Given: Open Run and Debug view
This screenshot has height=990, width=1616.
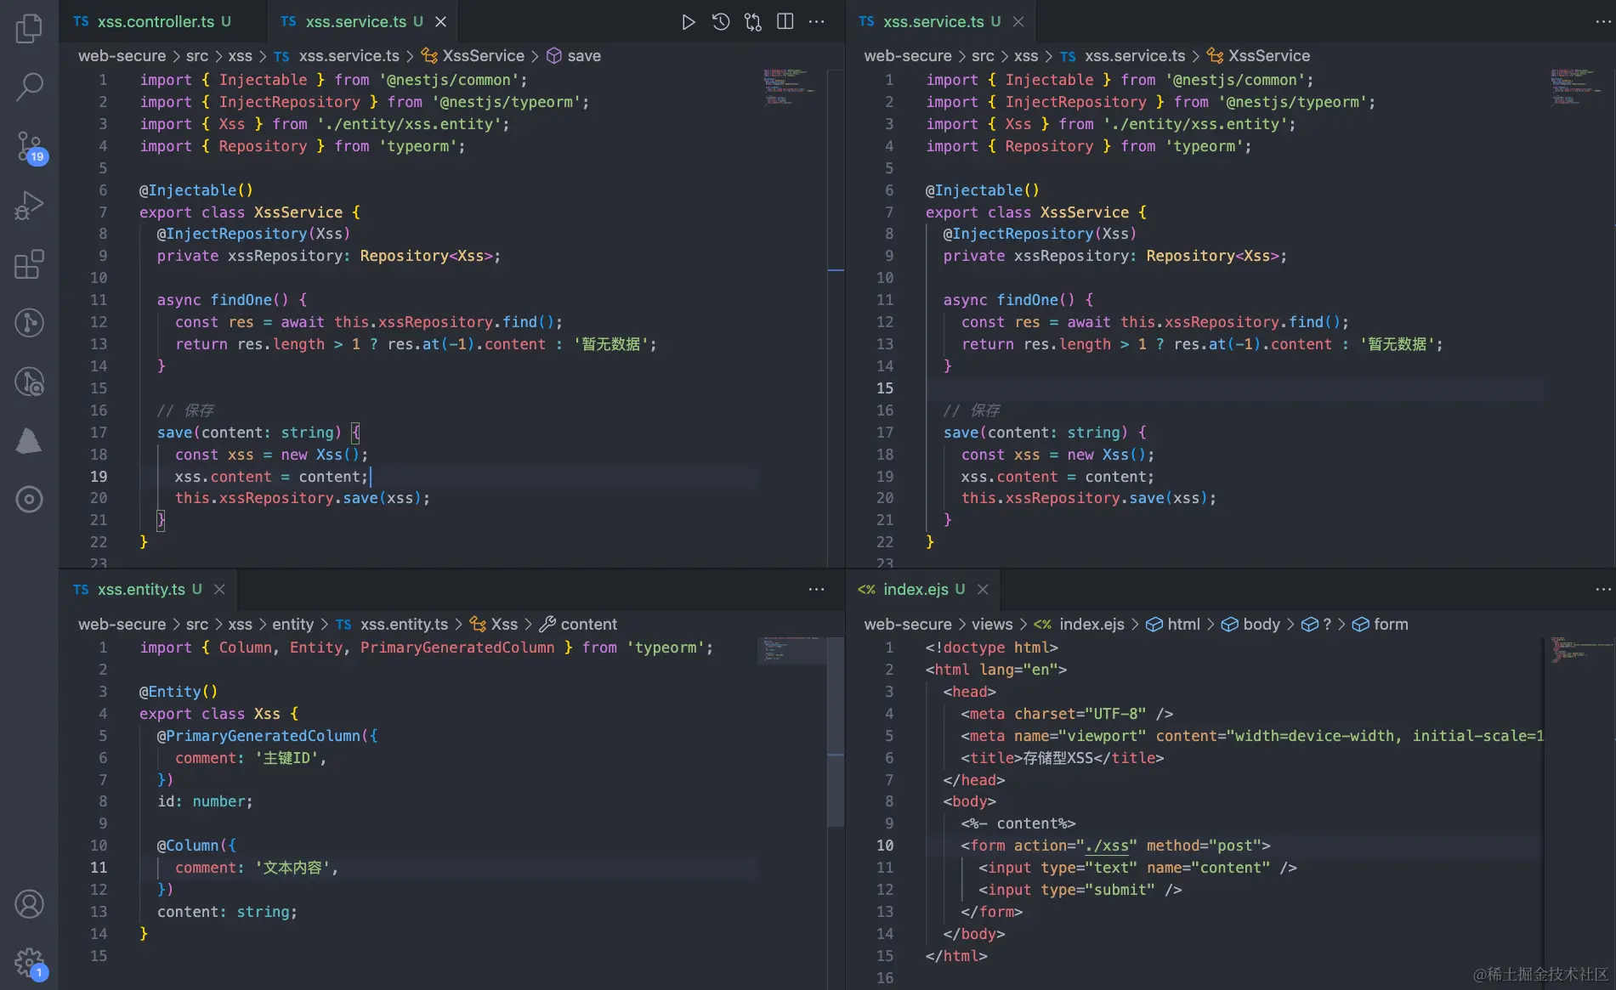Looking at the screenshot, I should 29,206.
